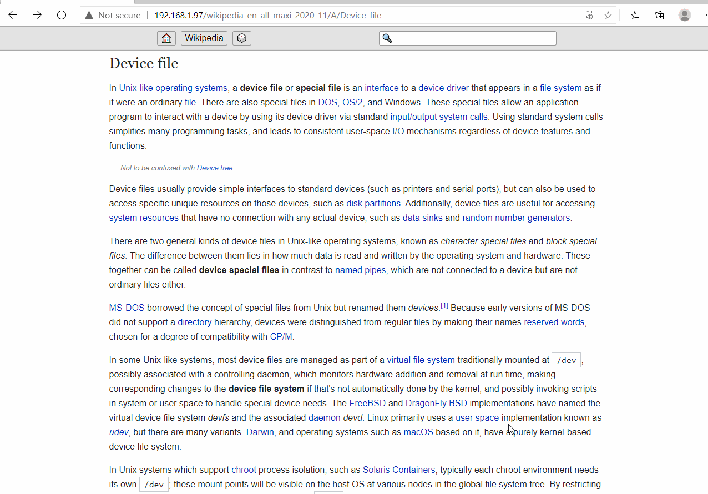Click the bold 'device file system' text
The image size is (708, 494).
[266, 389]
